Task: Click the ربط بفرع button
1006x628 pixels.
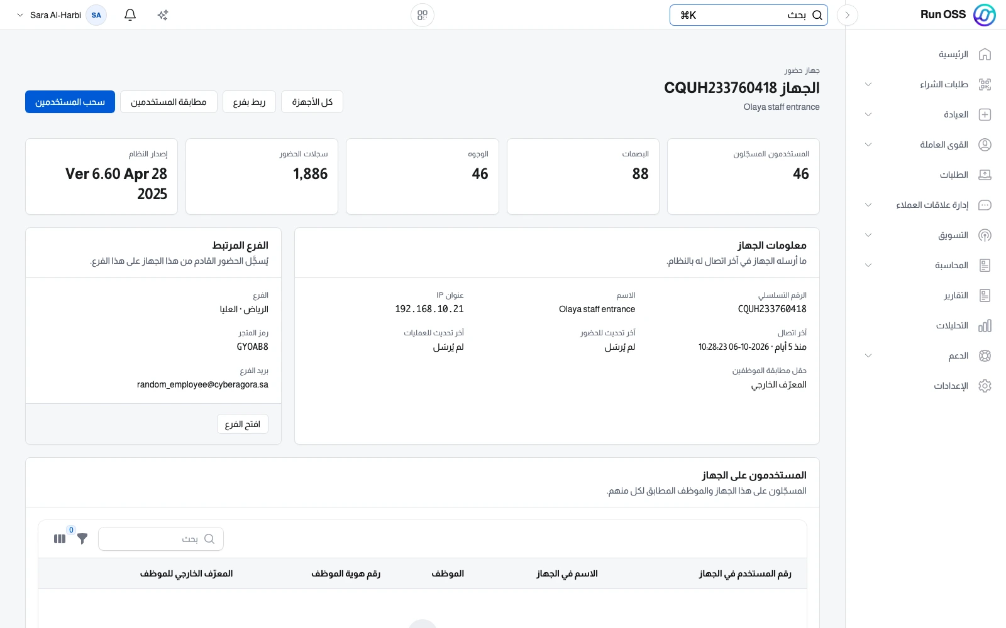Action: (x=249, y=102)
